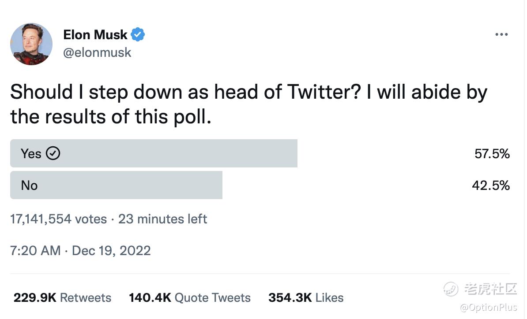Open the 7:20 AM timestamp link
The image size is (527, 319).
click(x=35, y=251)
